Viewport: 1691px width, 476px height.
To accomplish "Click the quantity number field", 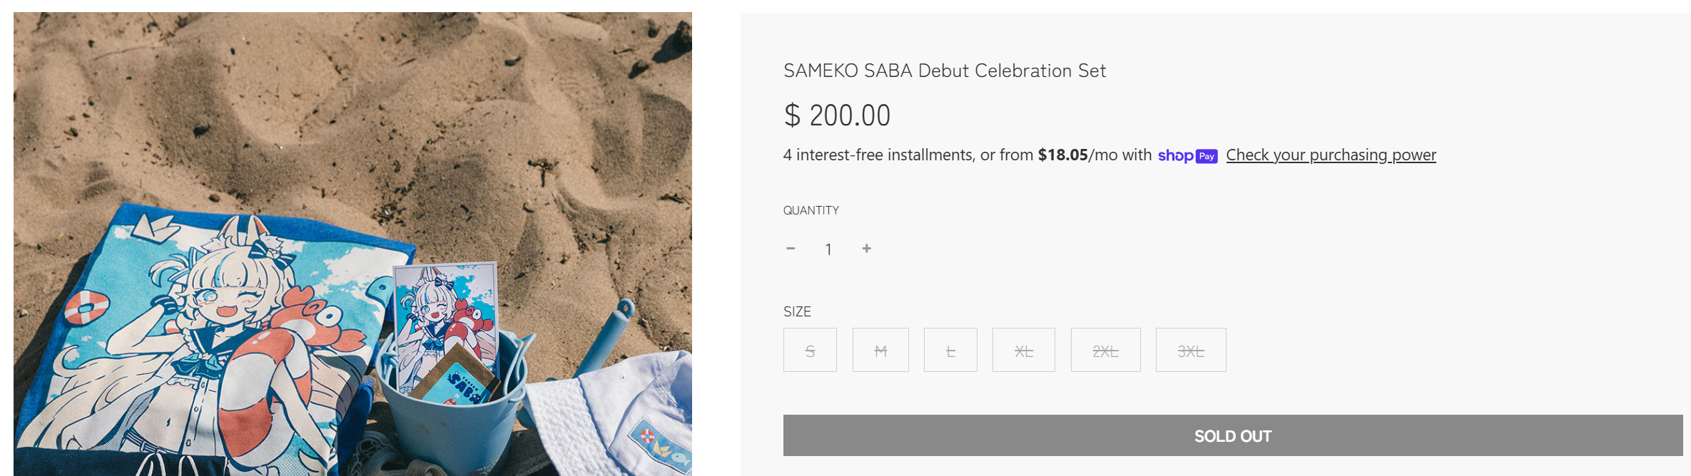I will pos(828,249).
